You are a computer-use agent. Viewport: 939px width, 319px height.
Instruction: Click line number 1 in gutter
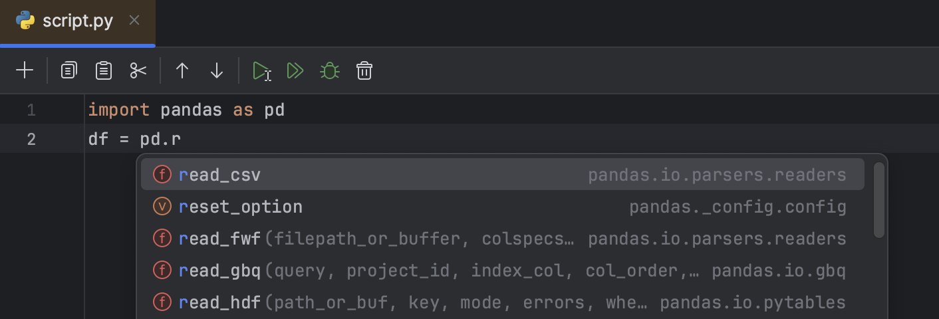[x=31, y=110]
